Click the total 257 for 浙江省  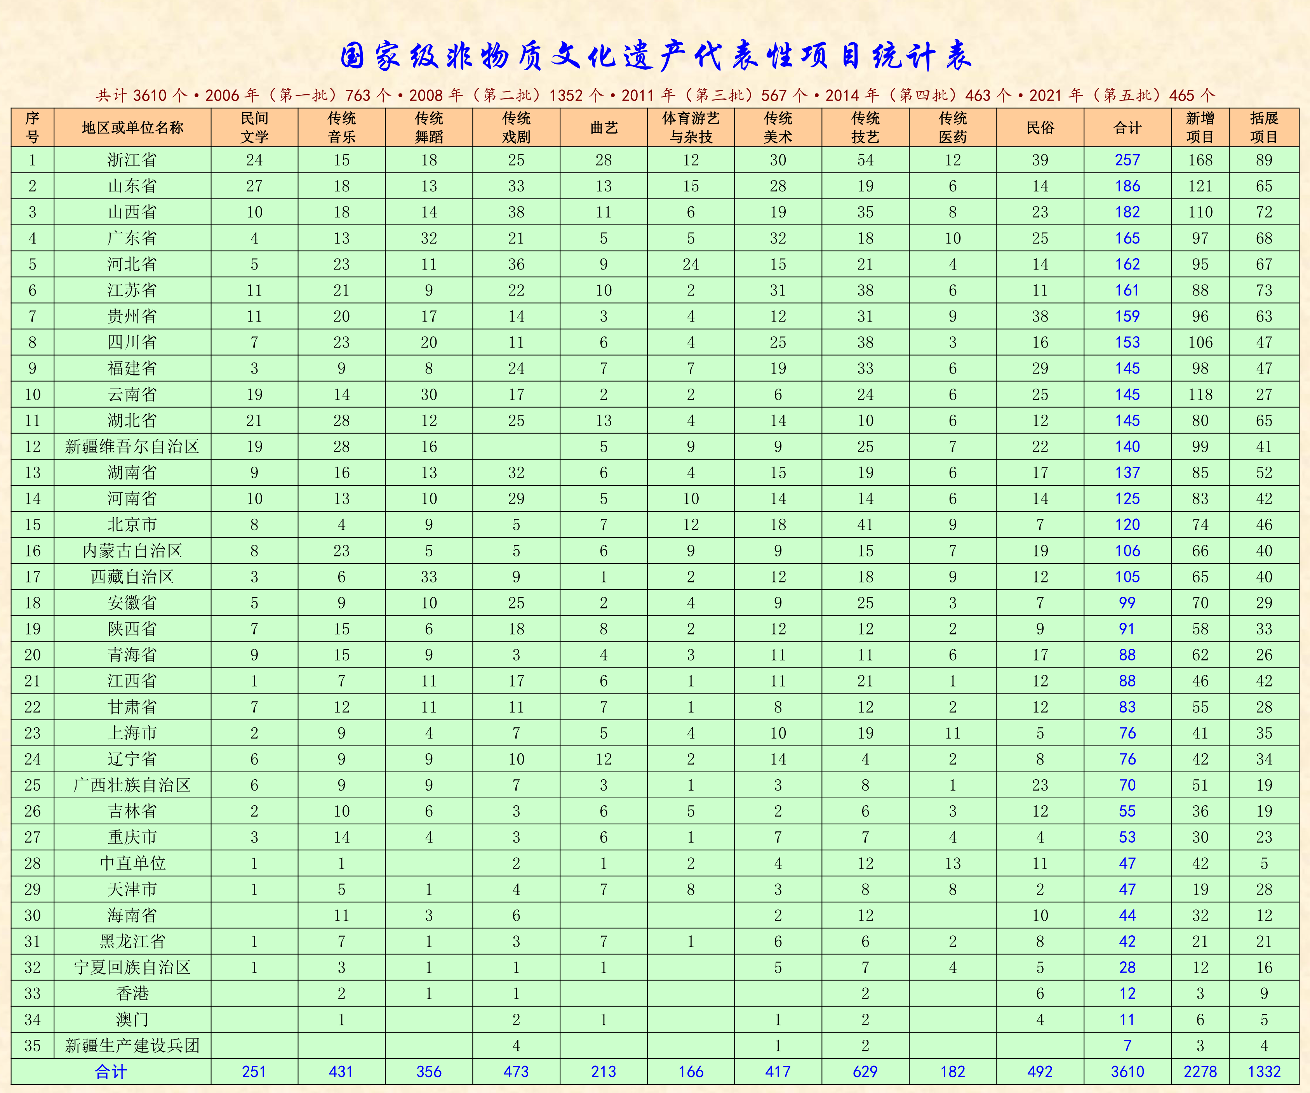click(x=1127, y=160)
